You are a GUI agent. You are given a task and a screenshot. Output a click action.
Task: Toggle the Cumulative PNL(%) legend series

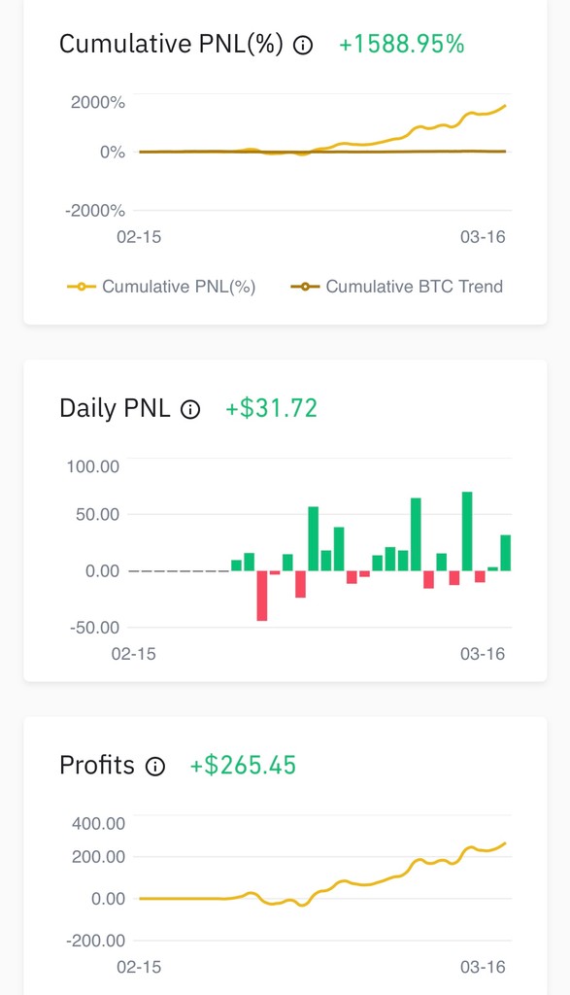coord(161,287)
